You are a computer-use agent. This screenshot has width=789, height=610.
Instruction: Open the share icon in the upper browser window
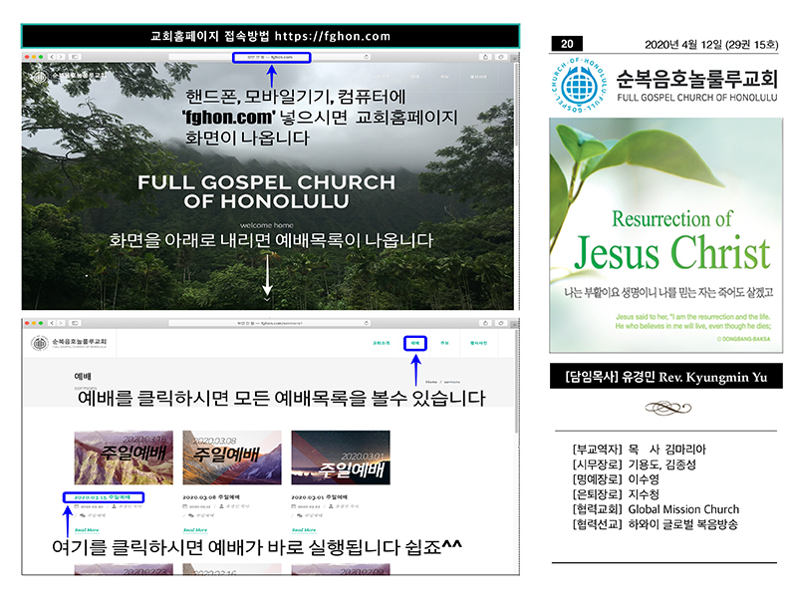[485, 57]
